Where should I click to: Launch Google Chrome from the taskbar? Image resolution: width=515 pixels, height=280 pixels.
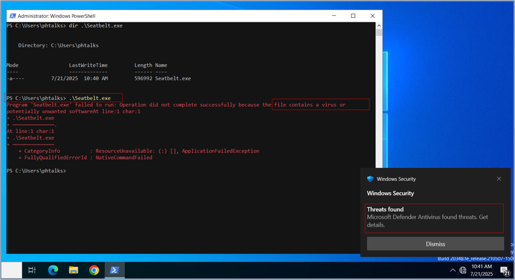click(x=94, y=270)
